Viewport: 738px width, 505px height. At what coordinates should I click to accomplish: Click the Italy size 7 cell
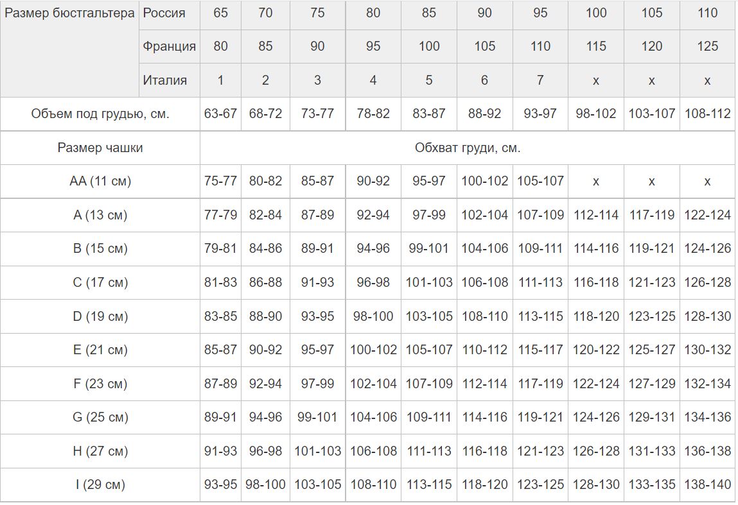click(540, 80)
